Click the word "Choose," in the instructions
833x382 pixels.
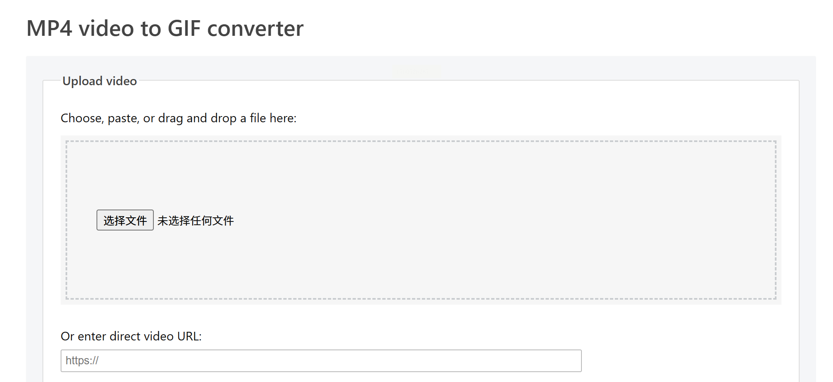[x=82, y=118]
